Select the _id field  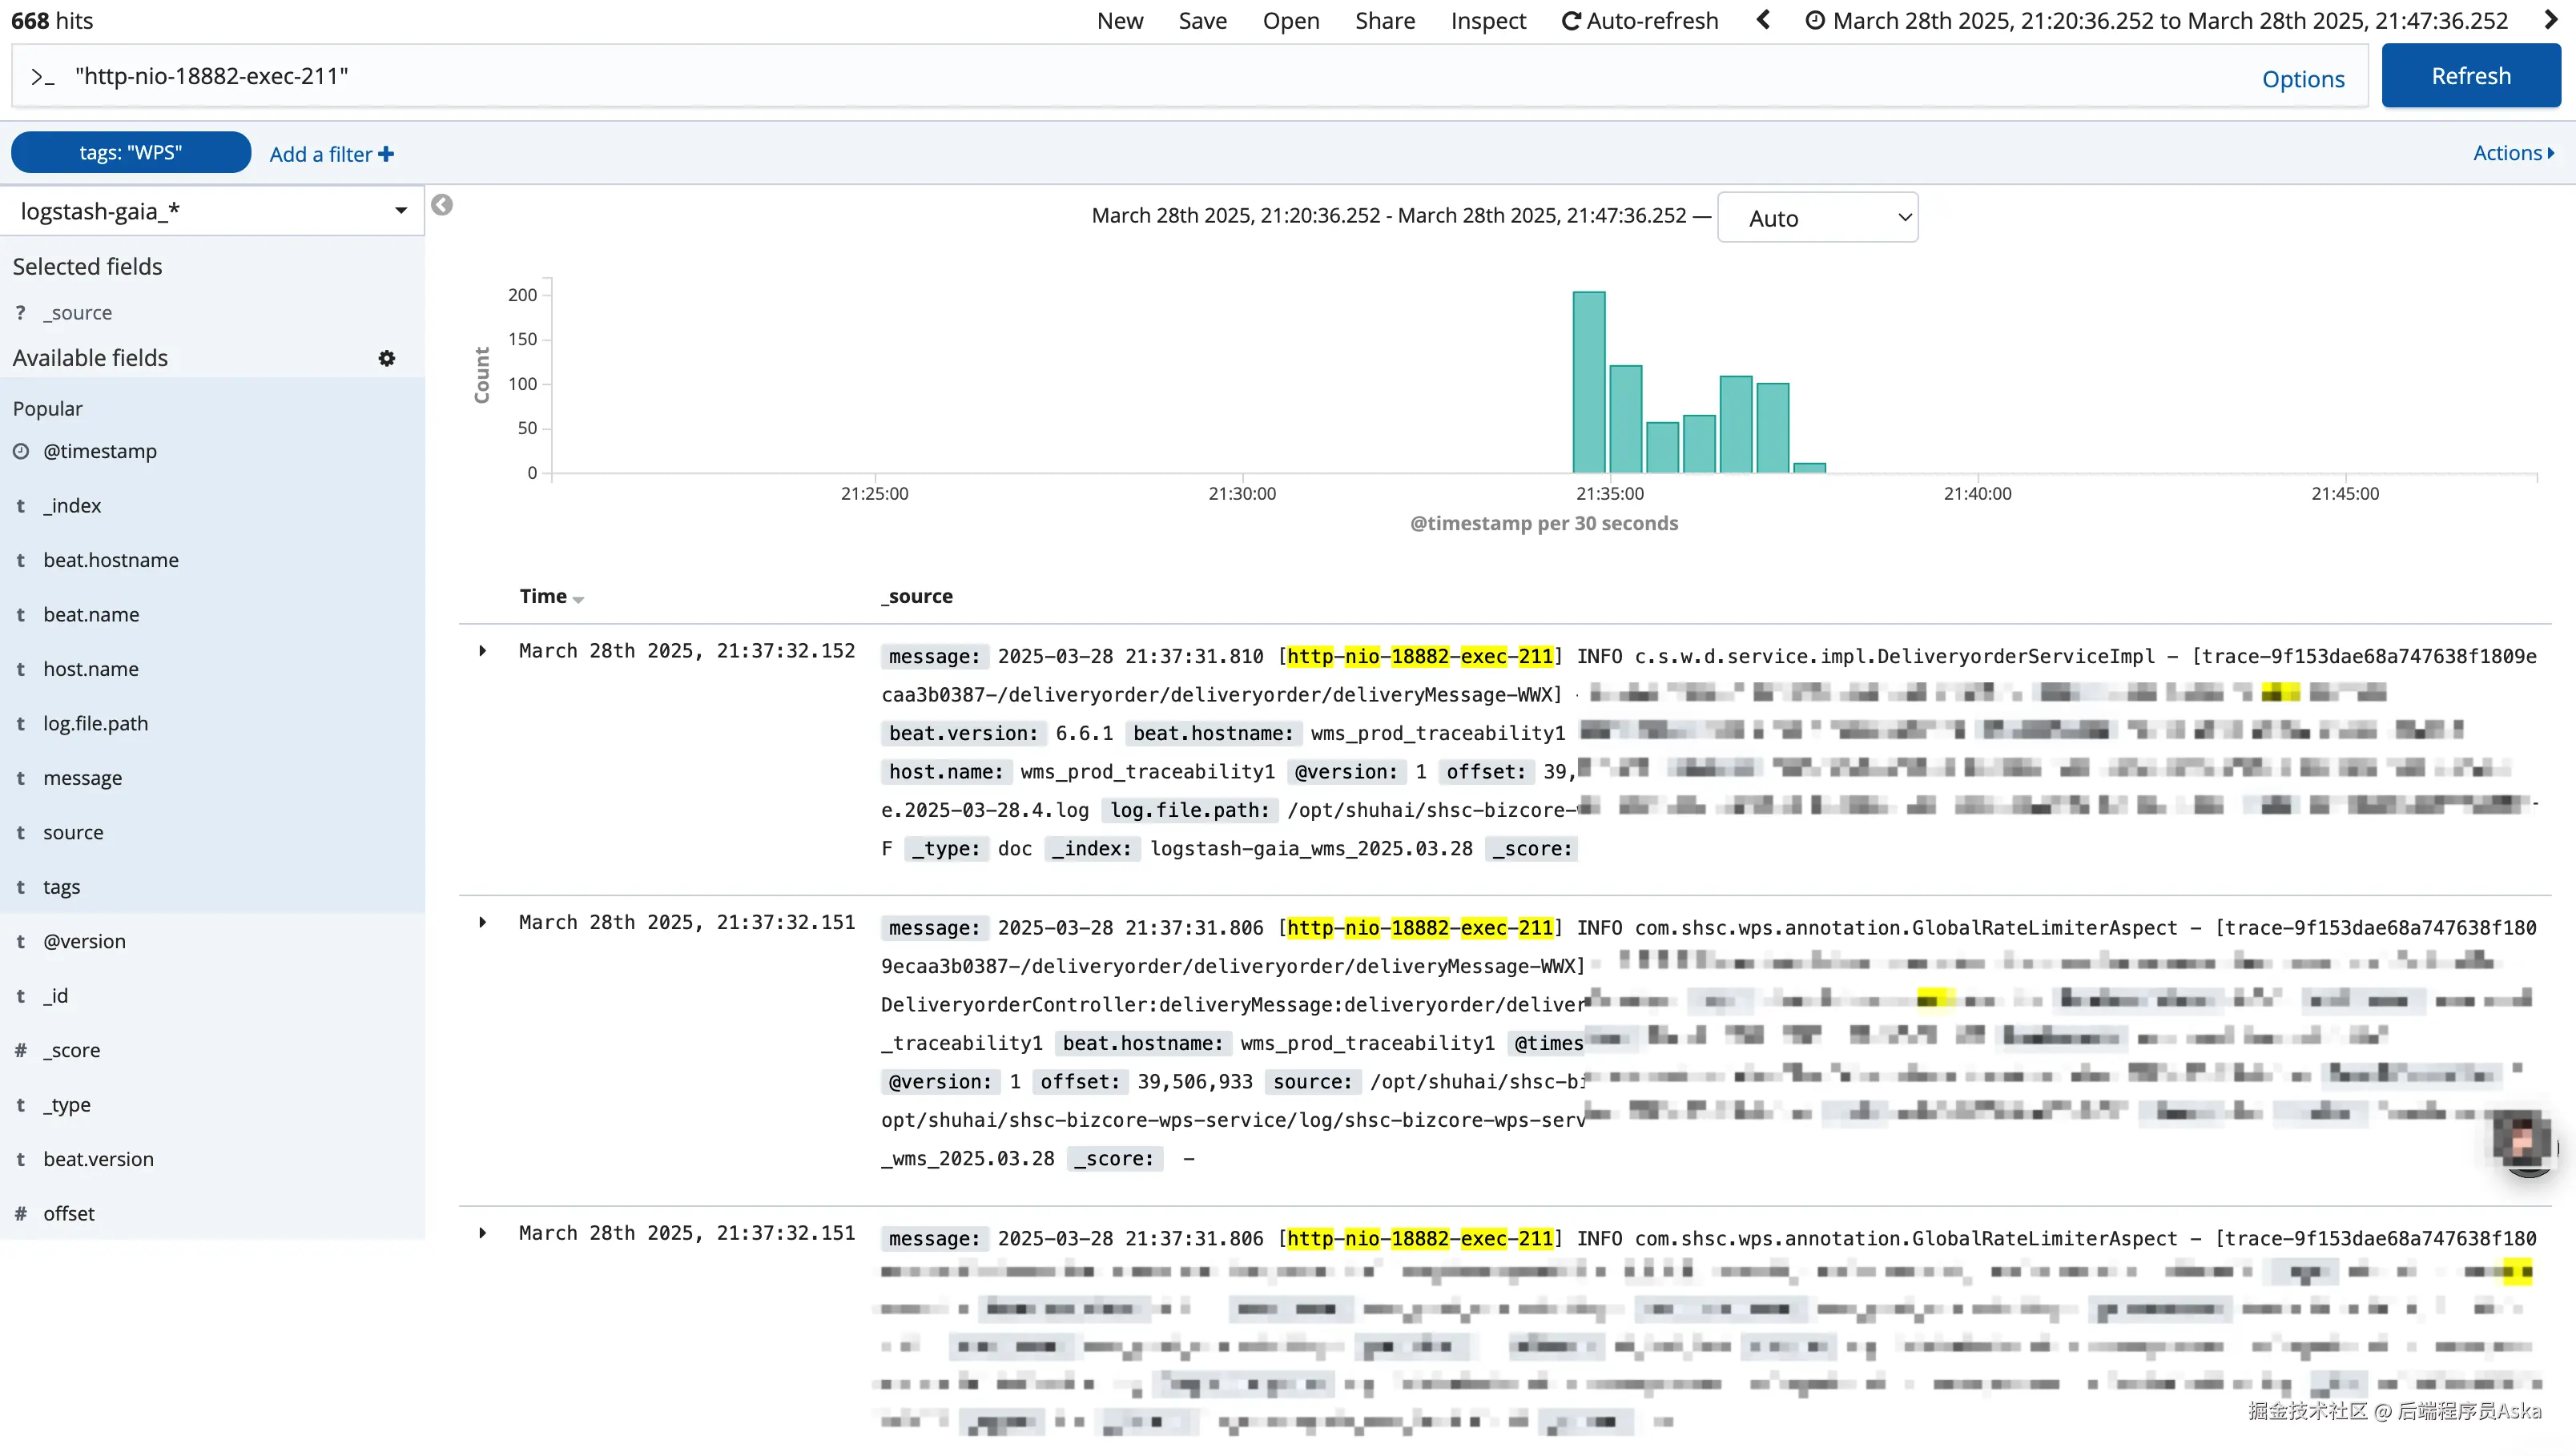click(55, 996)
